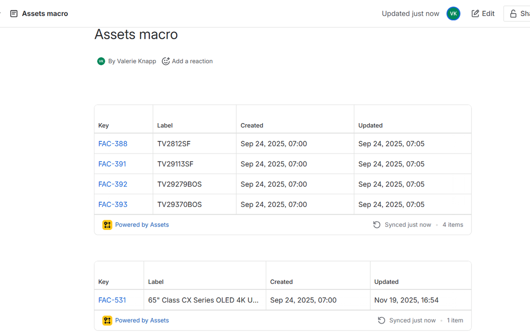Click the Assets logo icon in first table footer
Viewport: 530px width, 336px height.
tap(107, 225)
